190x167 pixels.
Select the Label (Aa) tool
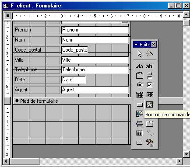pos(140,66)
